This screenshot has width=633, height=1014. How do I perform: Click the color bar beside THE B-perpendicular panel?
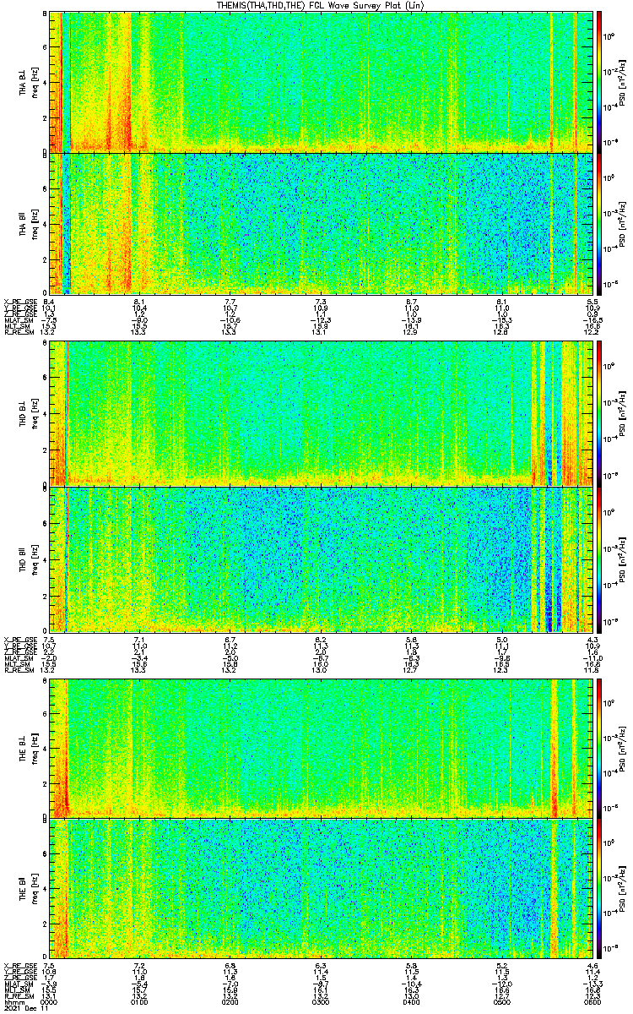click(600, 747)
